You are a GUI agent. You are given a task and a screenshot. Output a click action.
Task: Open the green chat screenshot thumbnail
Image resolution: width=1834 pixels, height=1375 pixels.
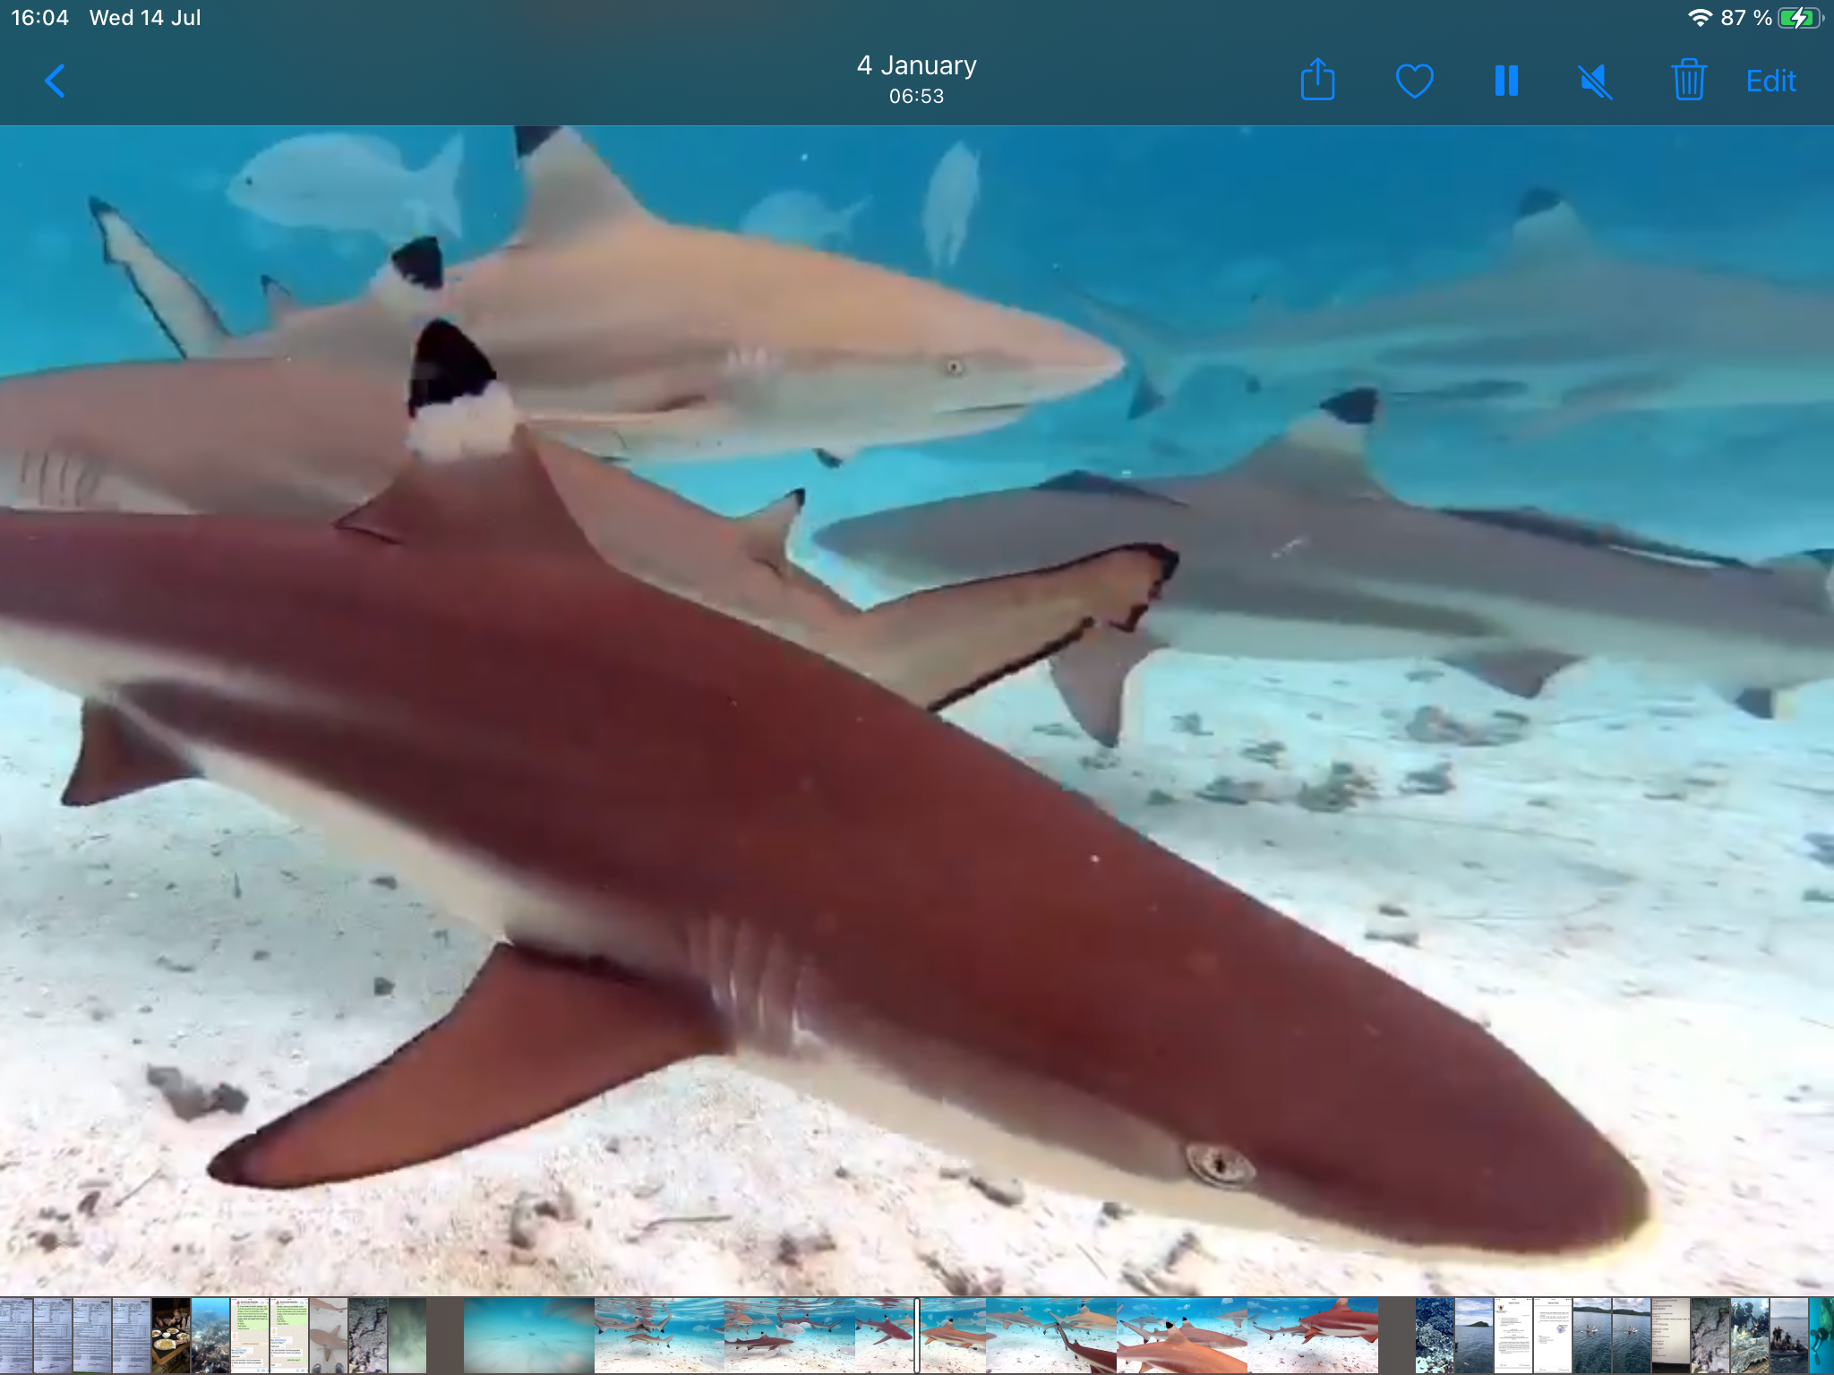point(250,1335)
